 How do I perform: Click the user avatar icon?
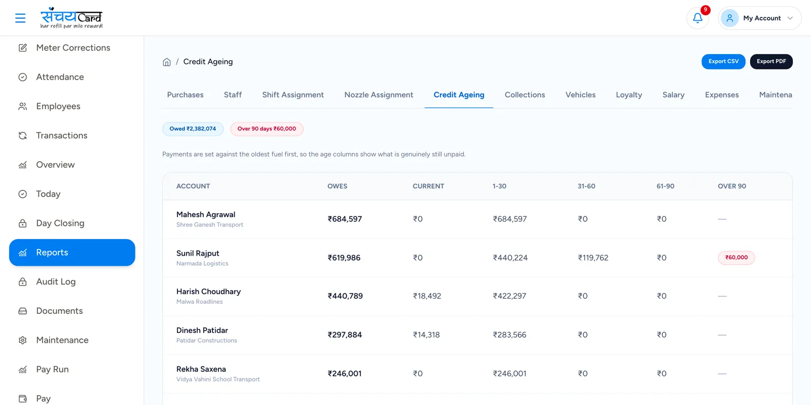729,18
